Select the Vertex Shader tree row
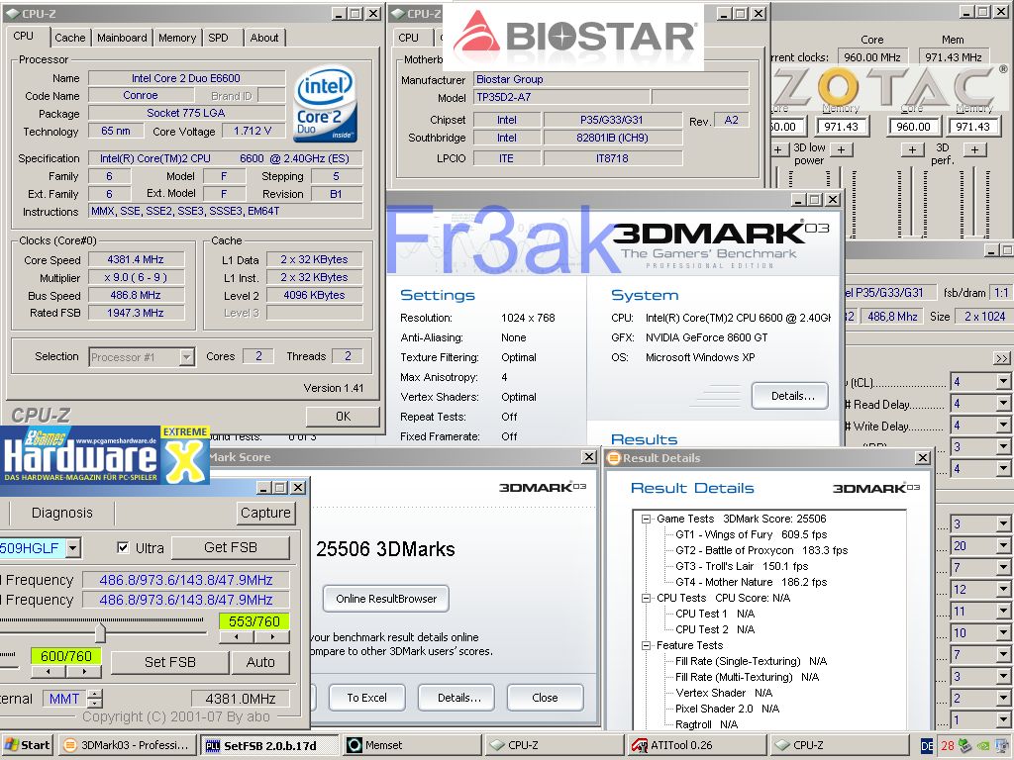This screenshot has width=1014, height=760. 724,693
